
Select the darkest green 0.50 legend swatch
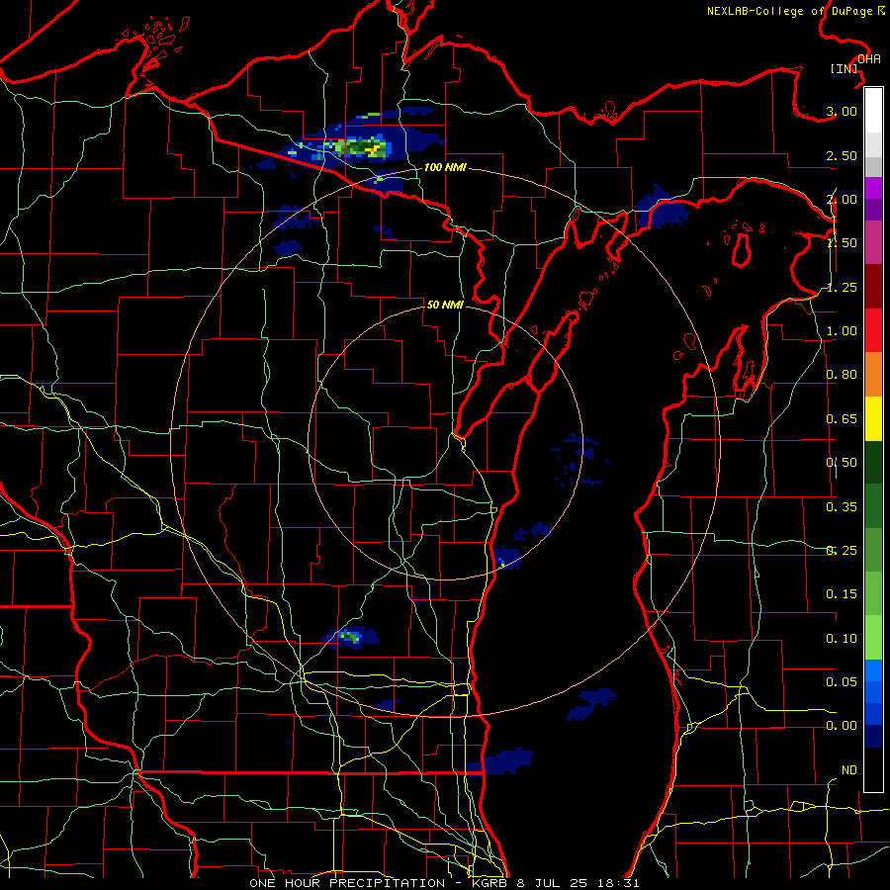click(x=873, y=463)
